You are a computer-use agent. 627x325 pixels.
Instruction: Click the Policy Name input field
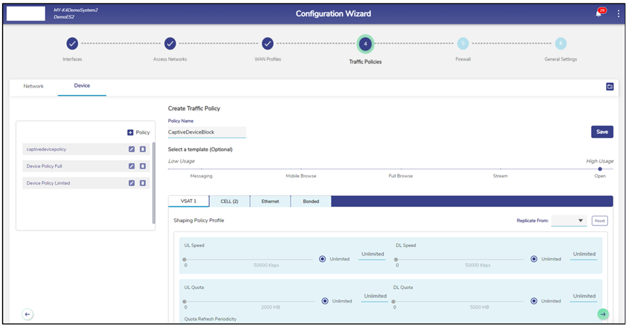point(207,132)
